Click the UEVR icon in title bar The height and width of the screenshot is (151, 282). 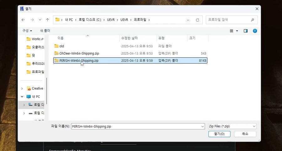click(22, 9)
